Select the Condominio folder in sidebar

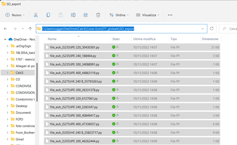coord(25,99)
